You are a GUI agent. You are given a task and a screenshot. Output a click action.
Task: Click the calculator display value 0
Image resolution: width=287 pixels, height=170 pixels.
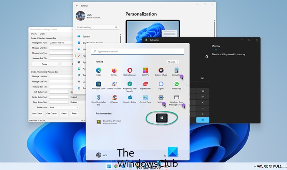pos(207,57)
